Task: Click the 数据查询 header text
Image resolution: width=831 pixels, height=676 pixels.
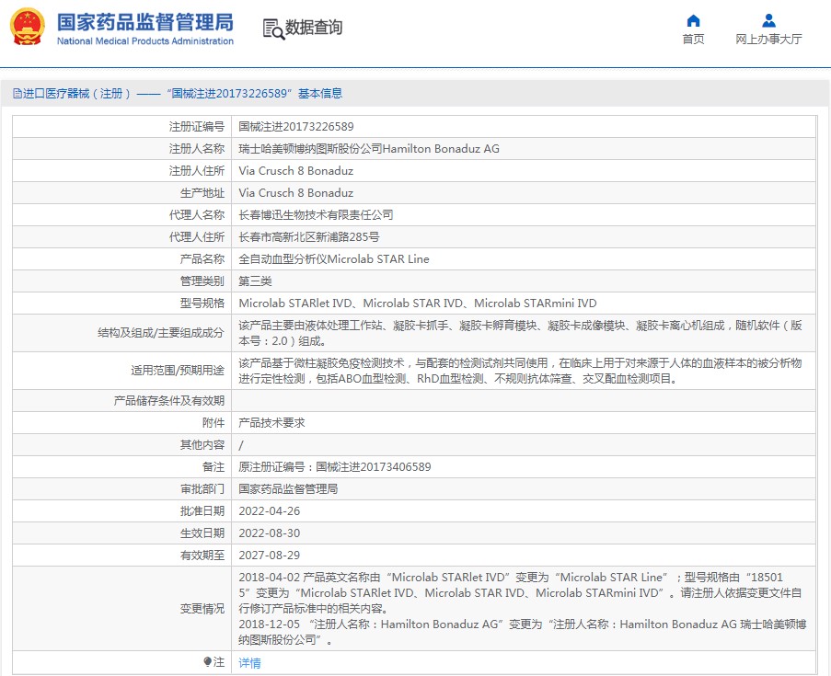Action: [314, 28]
